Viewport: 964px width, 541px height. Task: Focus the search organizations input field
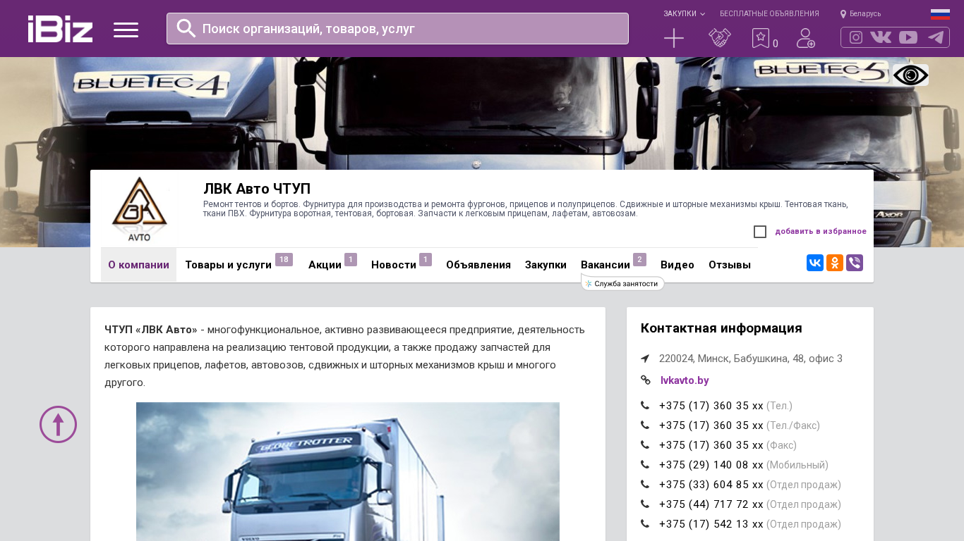(x=397, y=29)
